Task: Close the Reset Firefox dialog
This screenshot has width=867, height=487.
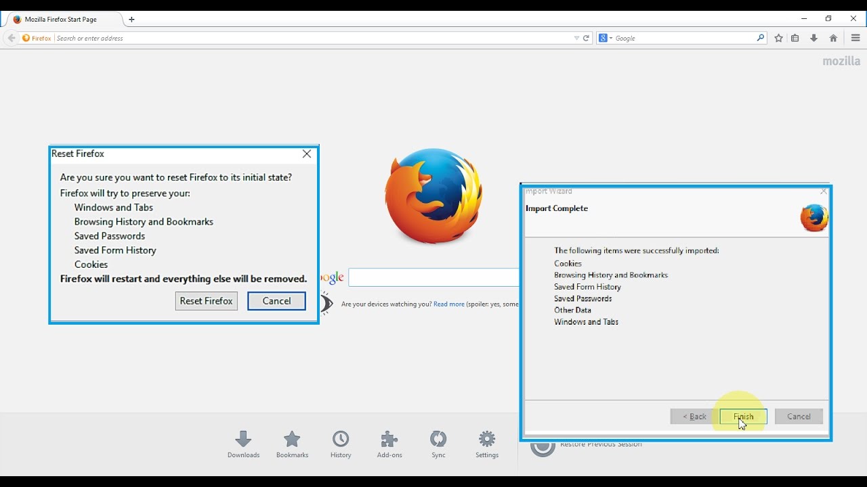Action: (307, 154)
